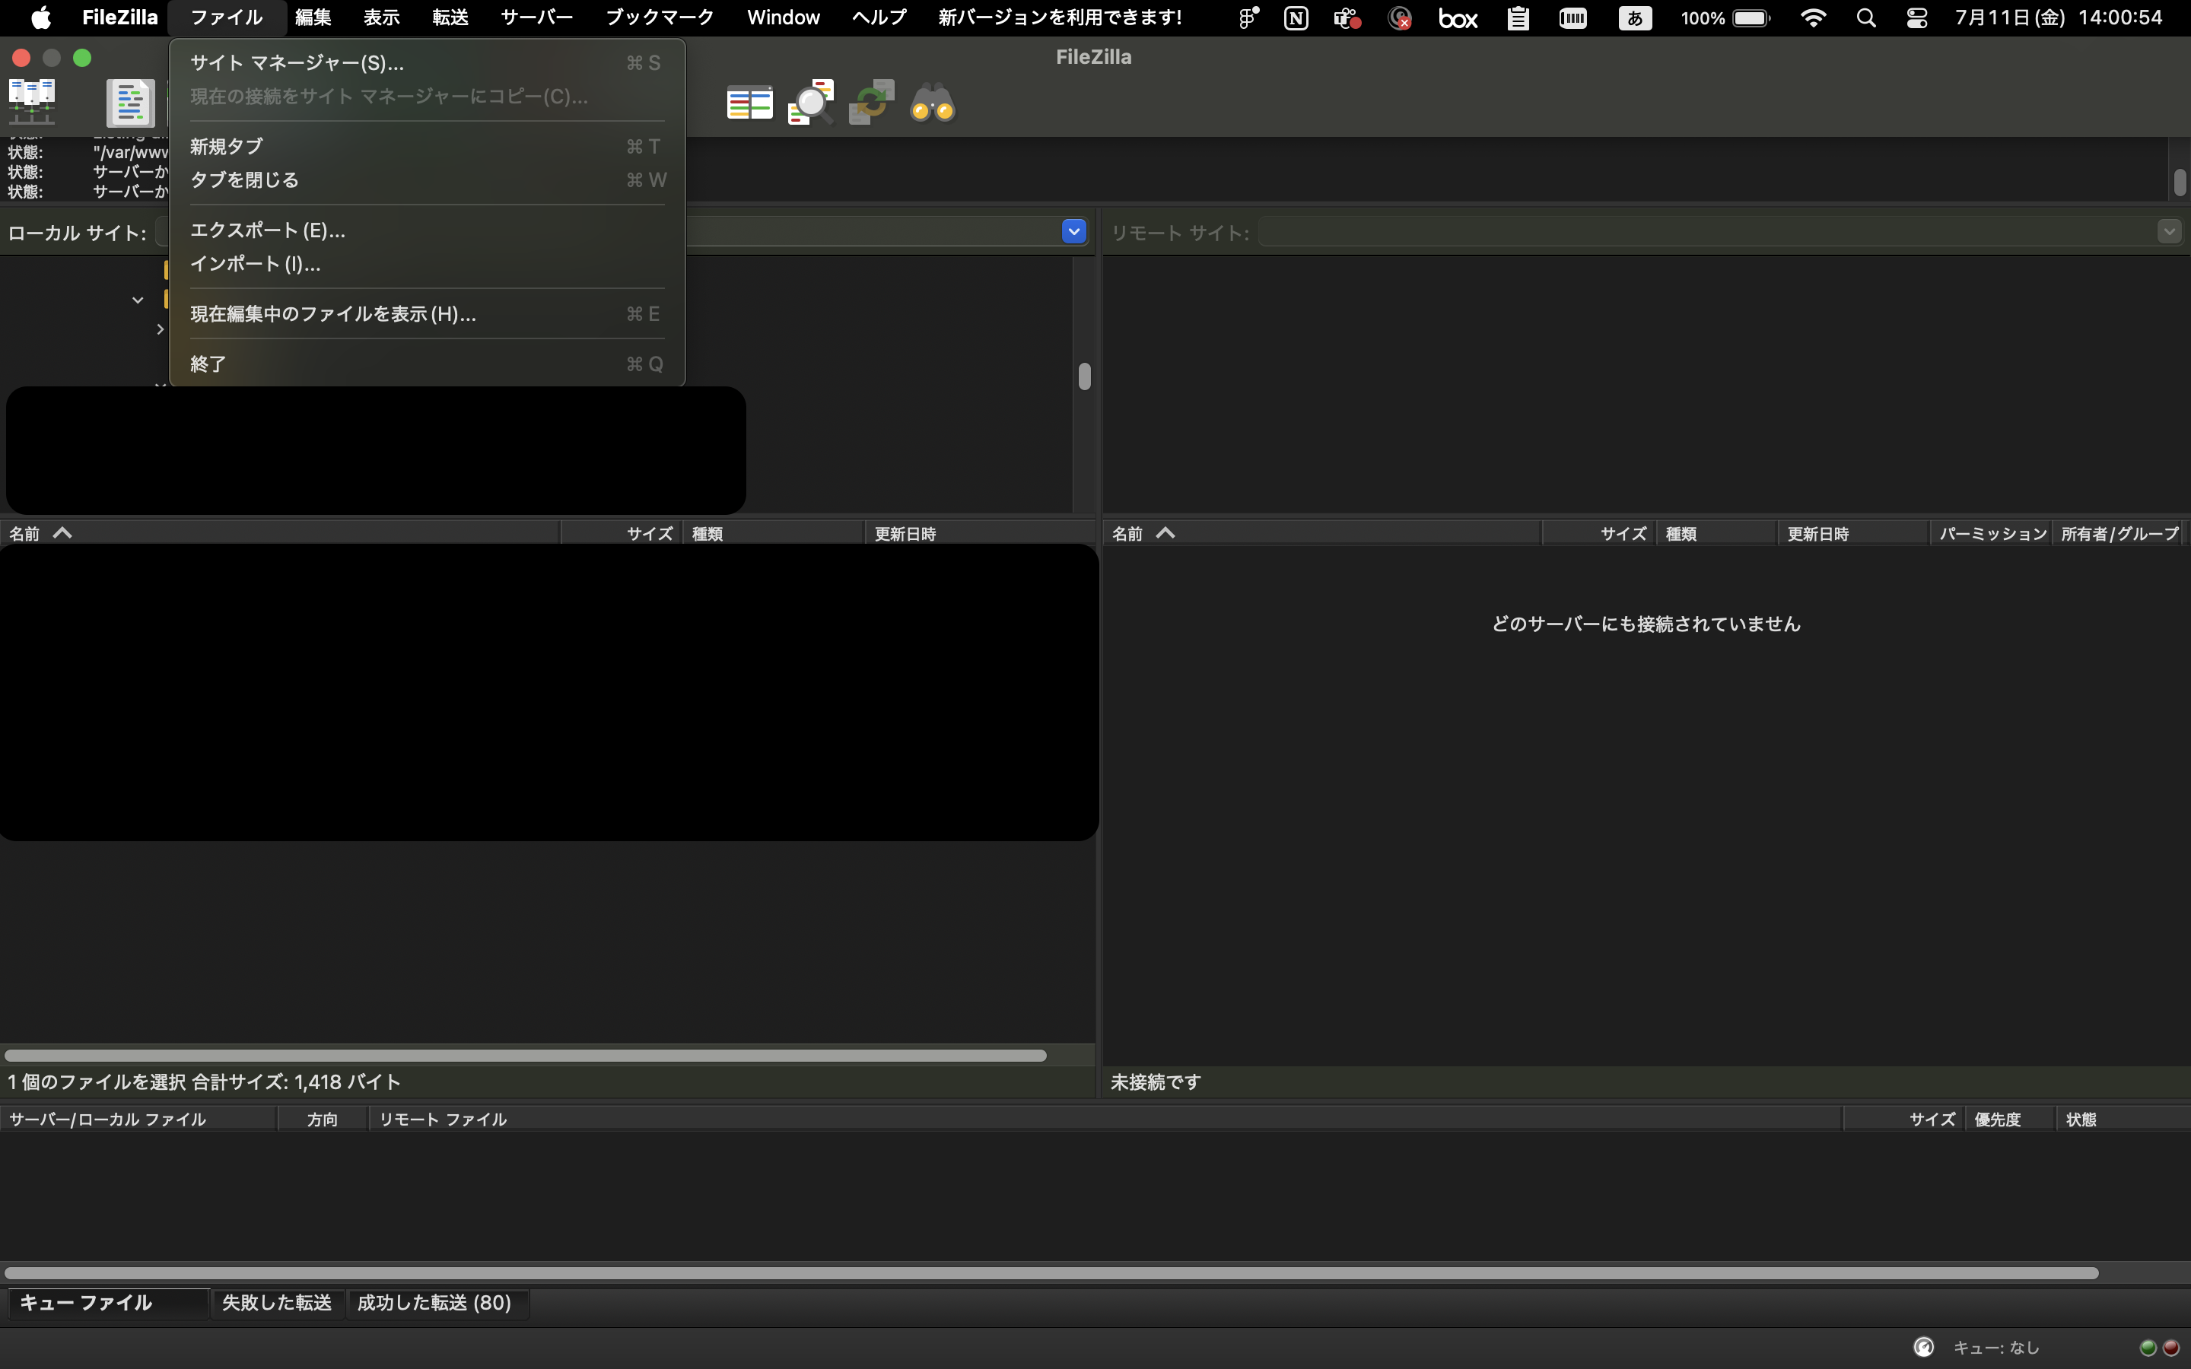Toggle synchronized browsing icon

click(x=871, y=103)
